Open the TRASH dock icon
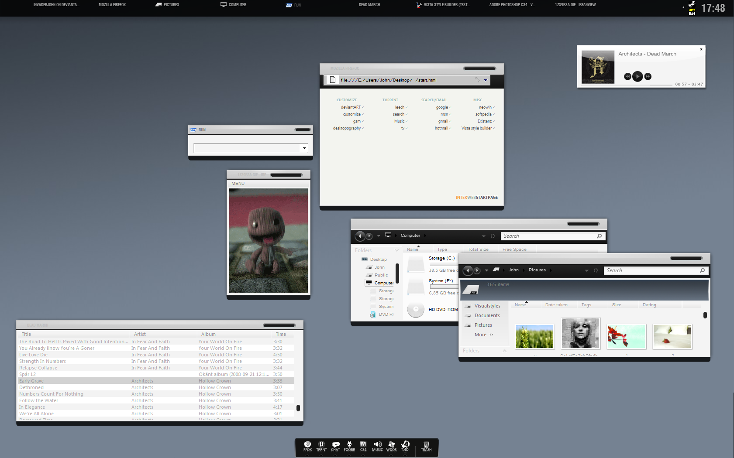 pyautogui.click(x=426, y=446)
